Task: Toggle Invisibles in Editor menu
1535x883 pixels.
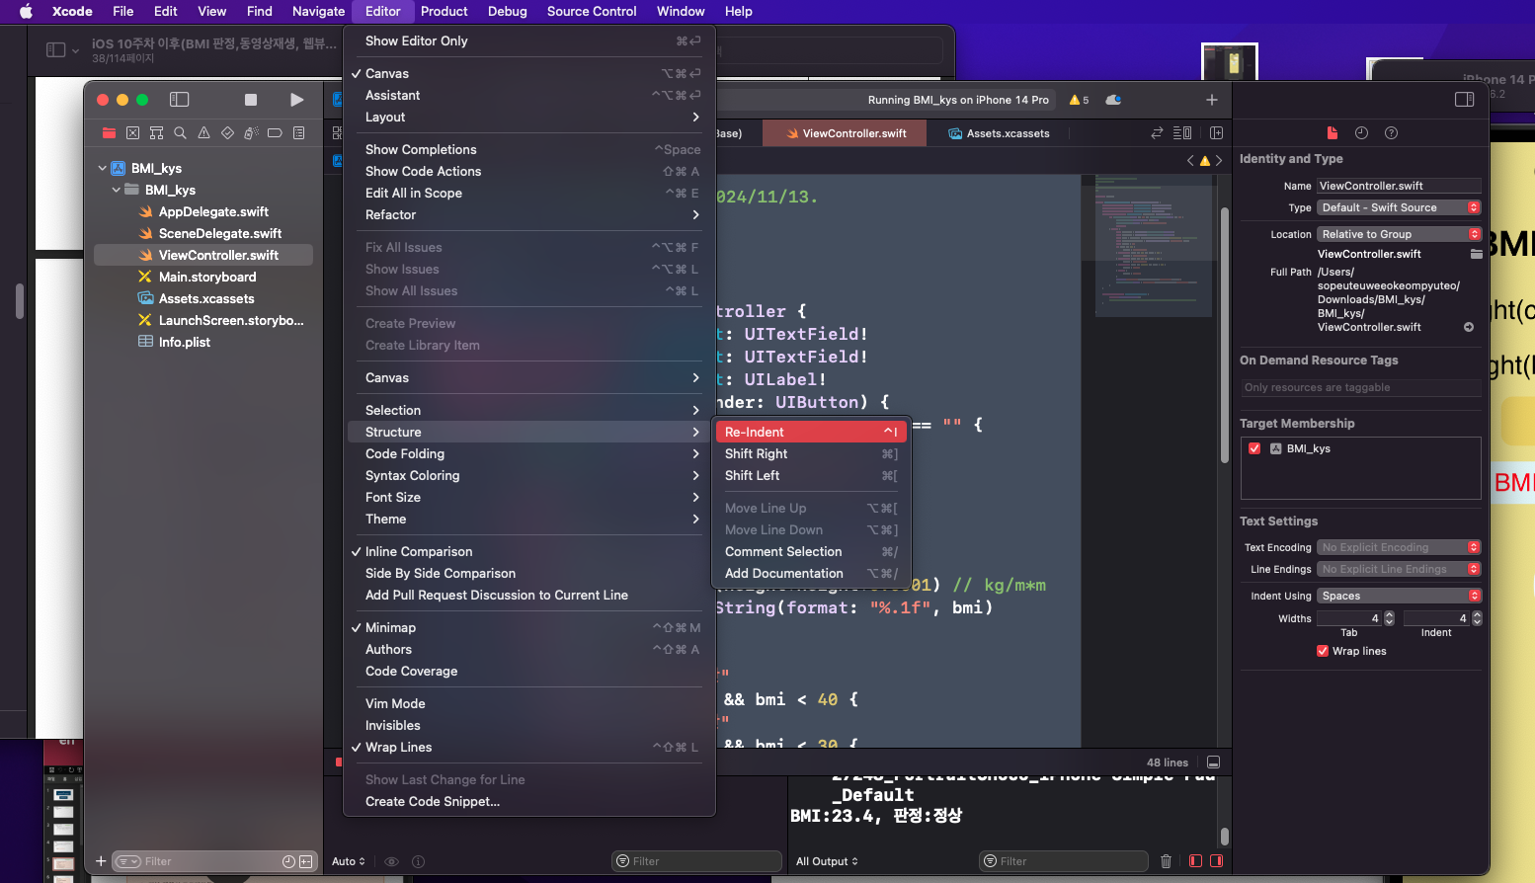Action: click(x=528, y=725)
